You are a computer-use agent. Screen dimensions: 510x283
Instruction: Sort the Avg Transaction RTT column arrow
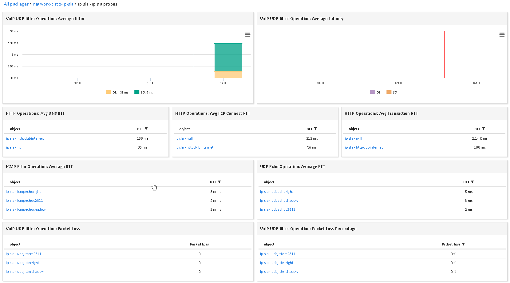tap(483, 129)
